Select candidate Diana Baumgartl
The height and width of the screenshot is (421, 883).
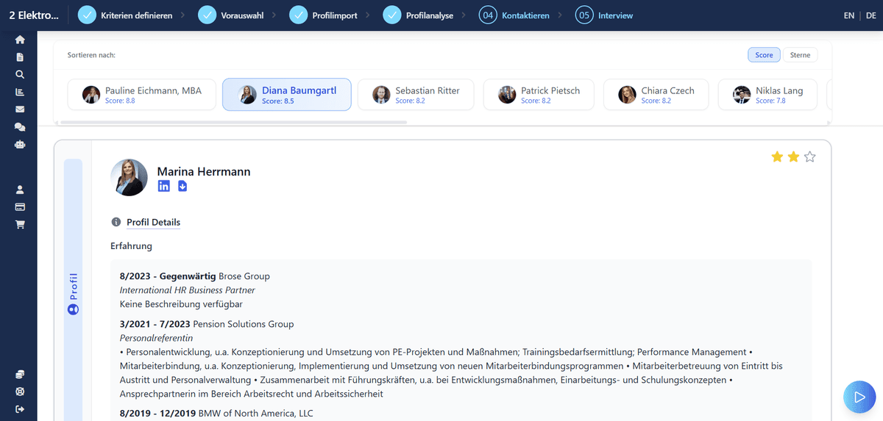(x=287, y=95)
